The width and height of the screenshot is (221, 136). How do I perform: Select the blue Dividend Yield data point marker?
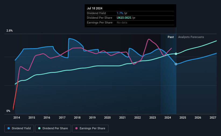176,64
